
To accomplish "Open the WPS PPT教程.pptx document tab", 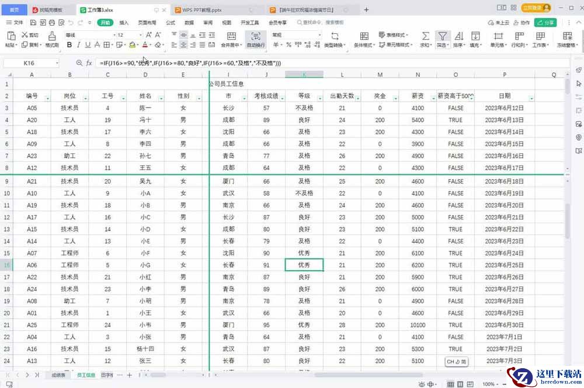I will coord(202,10).
